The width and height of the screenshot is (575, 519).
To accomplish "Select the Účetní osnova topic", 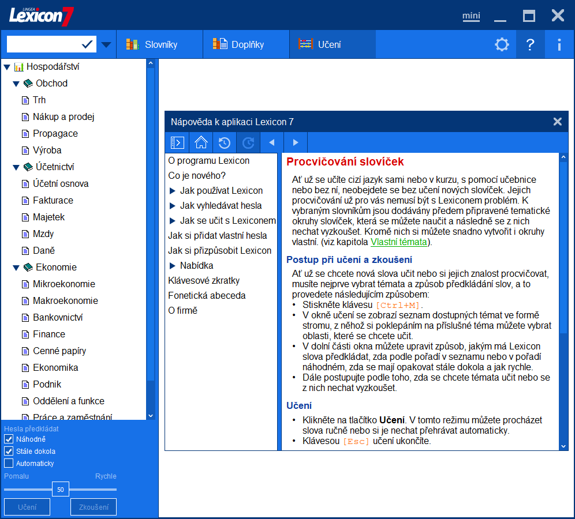I will point(61,184).
